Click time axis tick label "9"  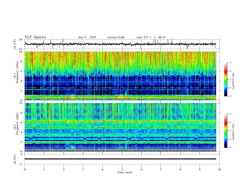200,170
